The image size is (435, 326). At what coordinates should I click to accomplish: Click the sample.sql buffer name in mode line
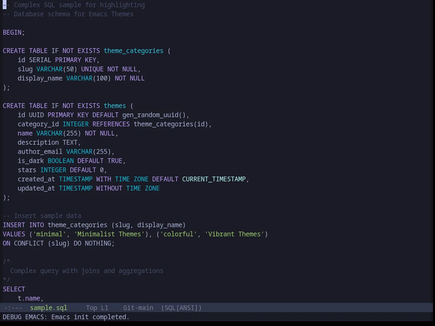point(49,308)
